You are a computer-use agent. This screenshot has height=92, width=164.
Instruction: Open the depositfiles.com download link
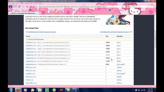click(31, 83)
